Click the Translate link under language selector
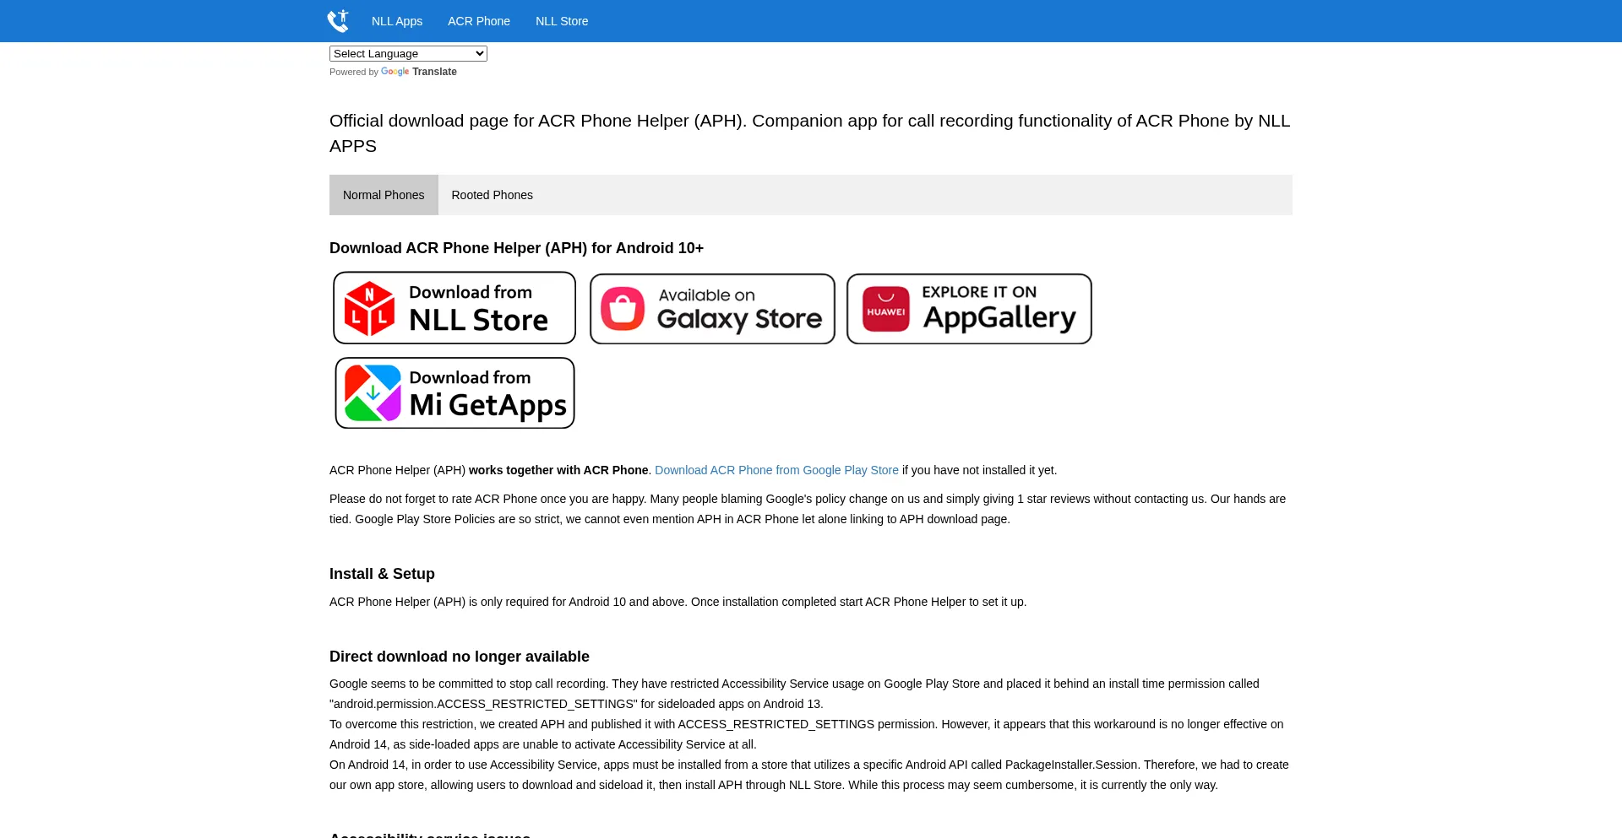Viewport: 1622px width, 838px height. click(x=434, y=72)
